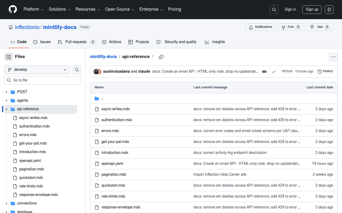Screen dimensions: 342x213
Task: Expand the agents folder chevron
Action: pyautogui.click(x=6, y=101)
